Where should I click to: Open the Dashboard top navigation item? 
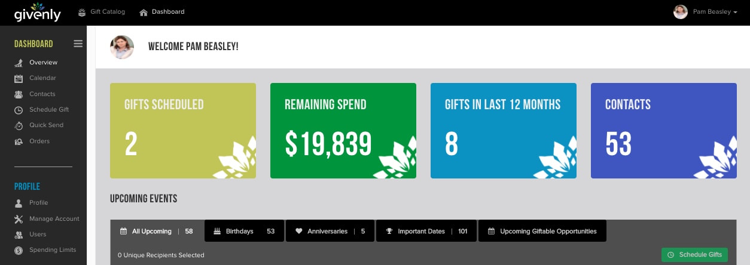coord(162,12)
